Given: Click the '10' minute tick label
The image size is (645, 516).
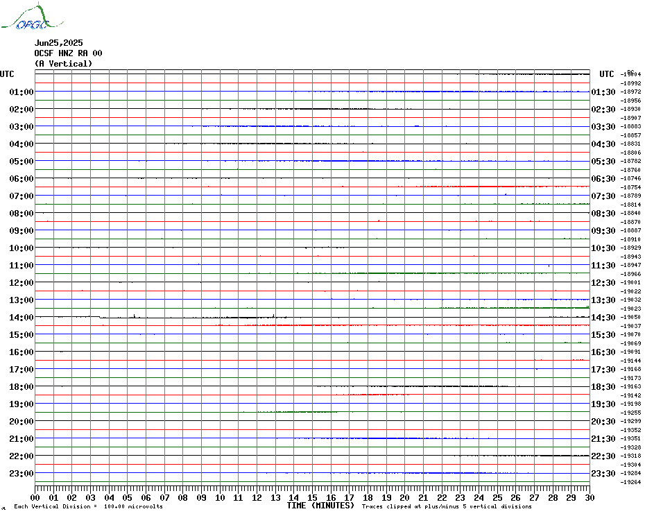Looking at the screenshot, I should click(x=220, y=498).
